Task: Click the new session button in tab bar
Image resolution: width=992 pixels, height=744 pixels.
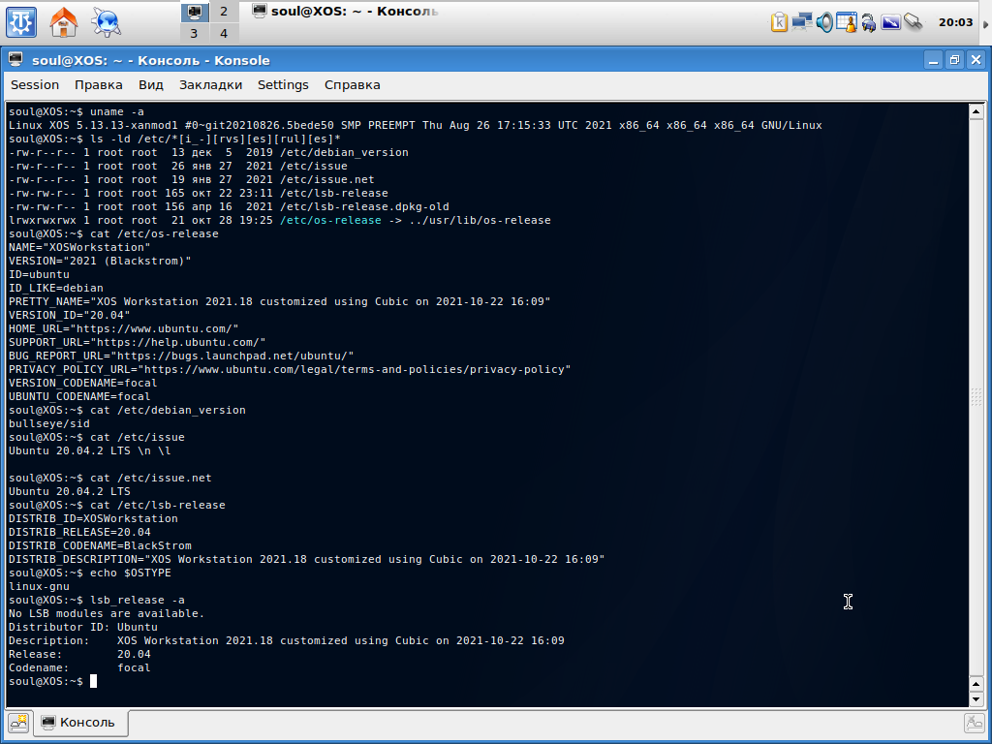Action: tap(18, 723)
